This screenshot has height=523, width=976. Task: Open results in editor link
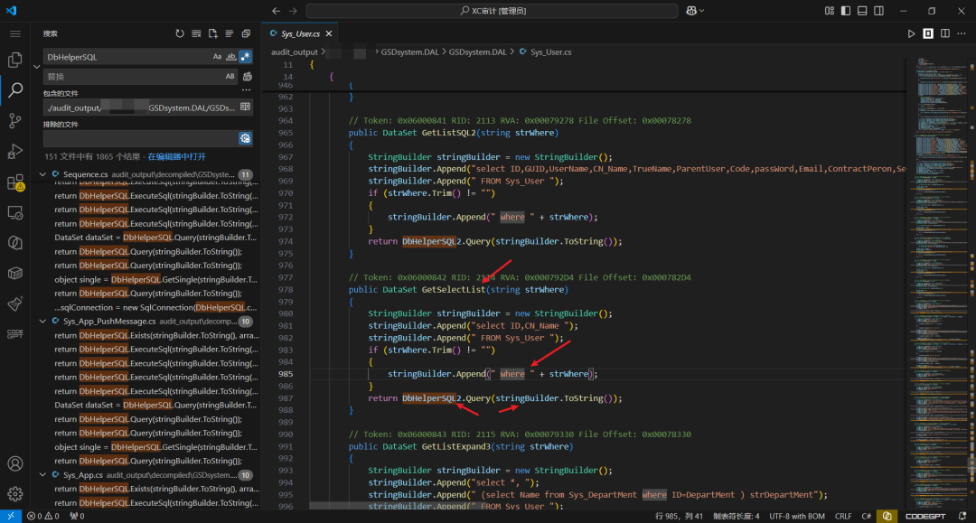(x=177, y=156)
